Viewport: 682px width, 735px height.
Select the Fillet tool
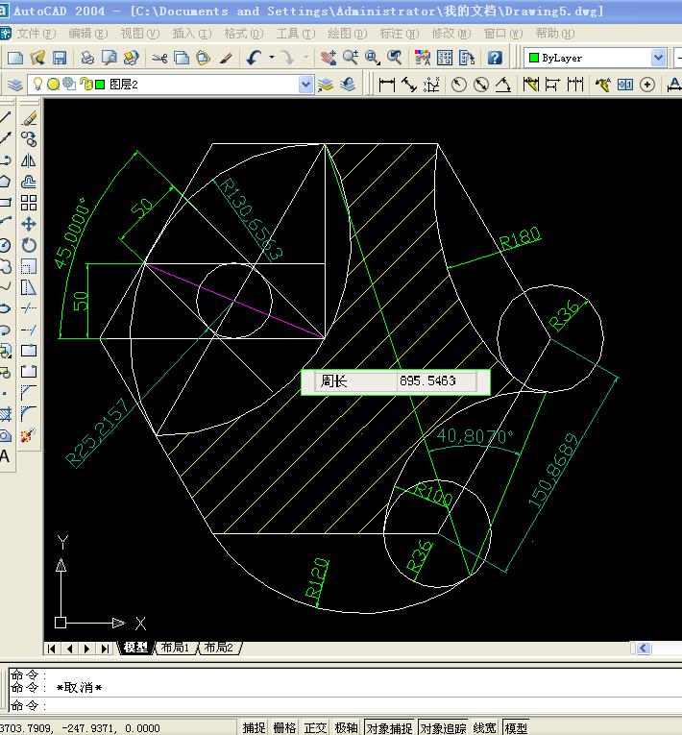[29, 413]
